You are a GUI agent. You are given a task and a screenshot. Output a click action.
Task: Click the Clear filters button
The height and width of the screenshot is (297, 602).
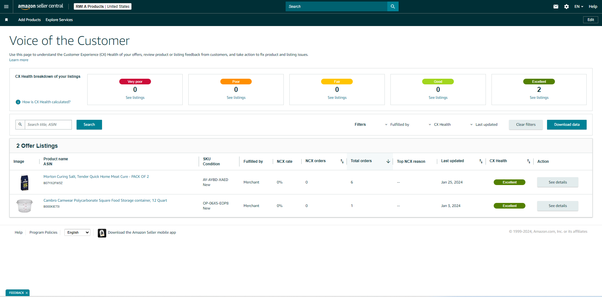coord(526,125)
